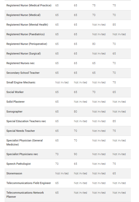This screenshot has height=202, width=139.
Task: Click the Sonographer occupation name
Action: 14,112
